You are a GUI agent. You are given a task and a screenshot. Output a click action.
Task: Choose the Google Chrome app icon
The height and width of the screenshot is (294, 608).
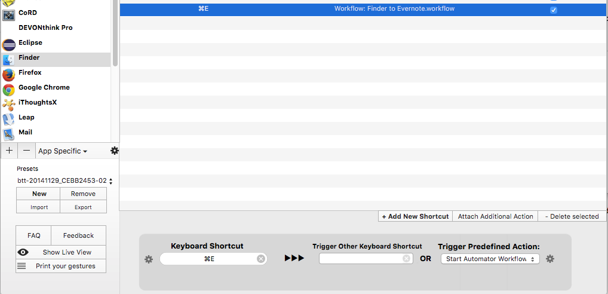9,89
